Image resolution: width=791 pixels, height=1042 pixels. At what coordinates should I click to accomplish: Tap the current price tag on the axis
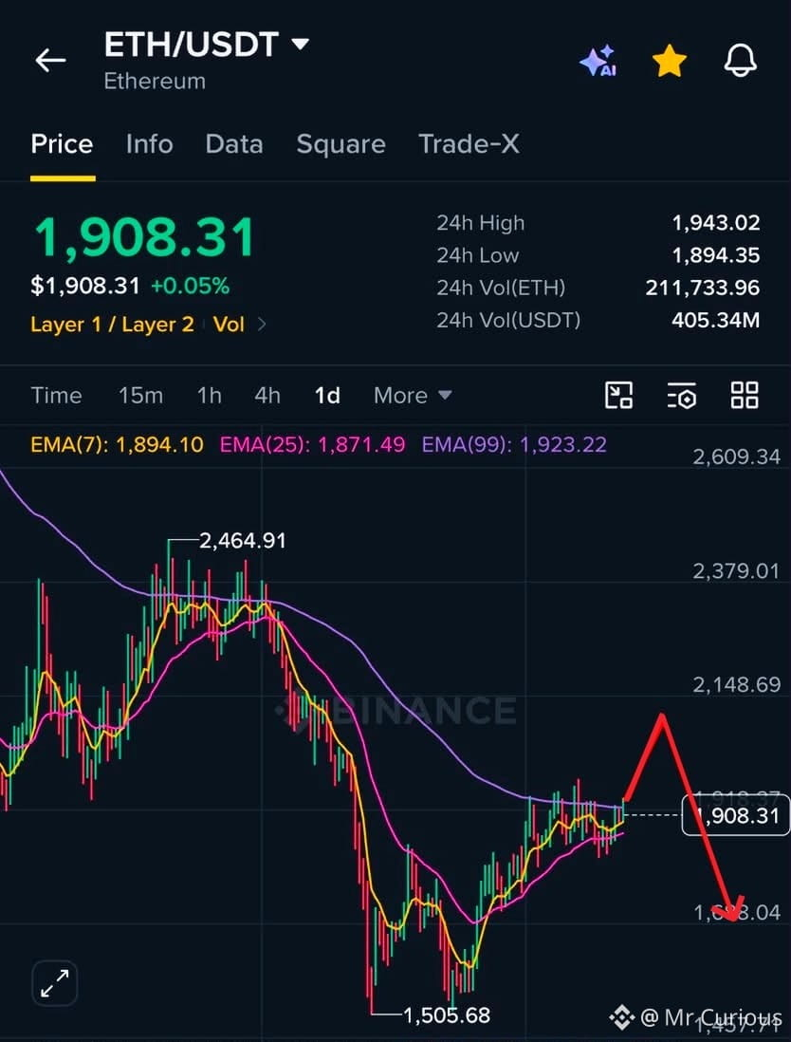(x=736, y=815)
